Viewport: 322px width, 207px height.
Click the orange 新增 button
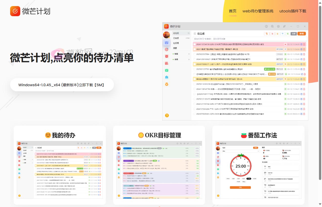coord(302,33)
